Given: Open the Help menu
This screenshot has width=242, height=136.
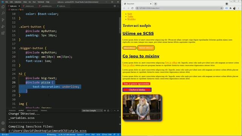Looking at the screenshot, I should coord(48,2).
